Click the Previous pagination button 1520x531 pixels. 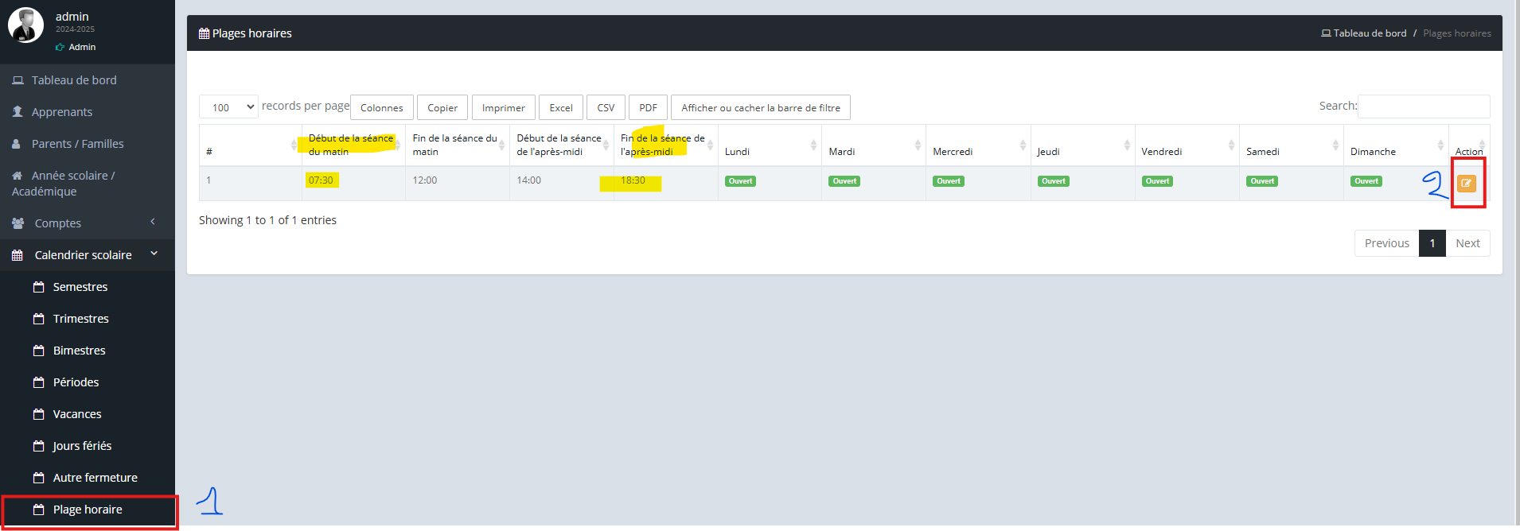coord(1387,243)
